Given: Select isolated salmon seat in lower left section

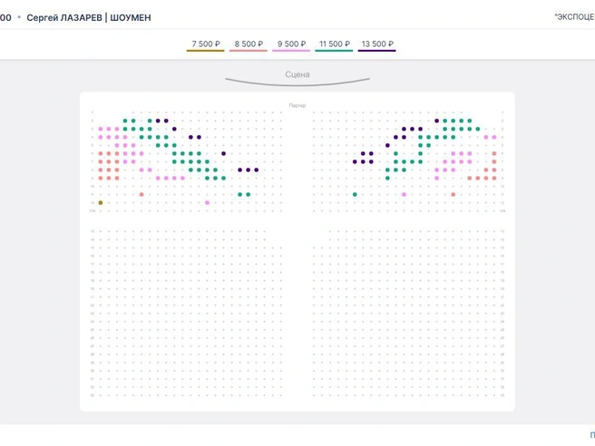Looking at the screenshot, I should [x=141, y=195].
